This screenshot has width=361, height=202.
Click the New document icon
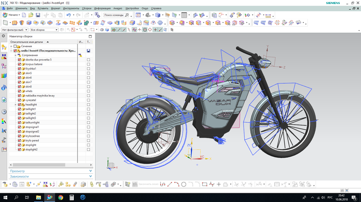click(24, 15)
